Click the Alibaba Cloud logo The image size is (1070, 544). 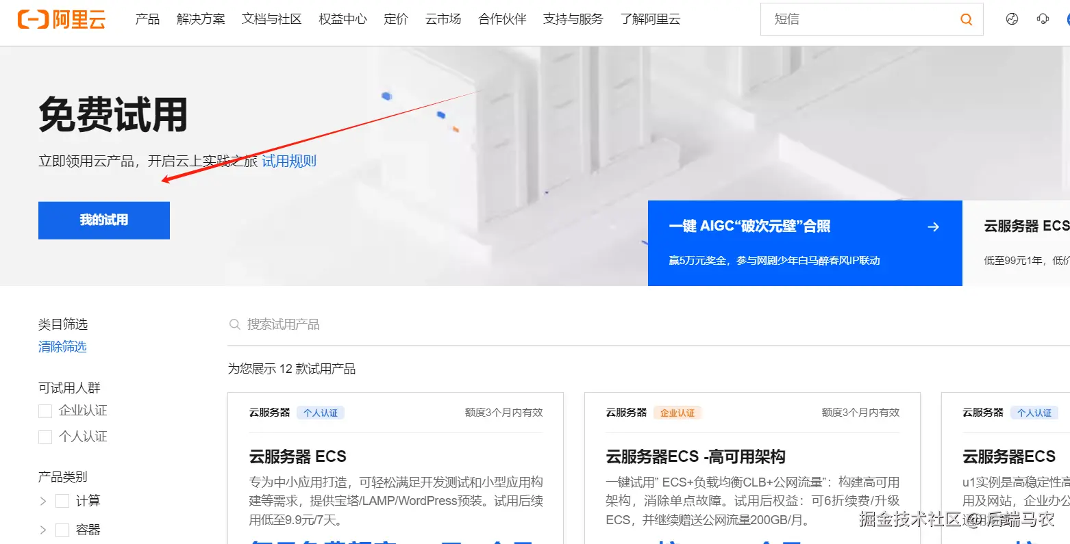click(62, 19)
